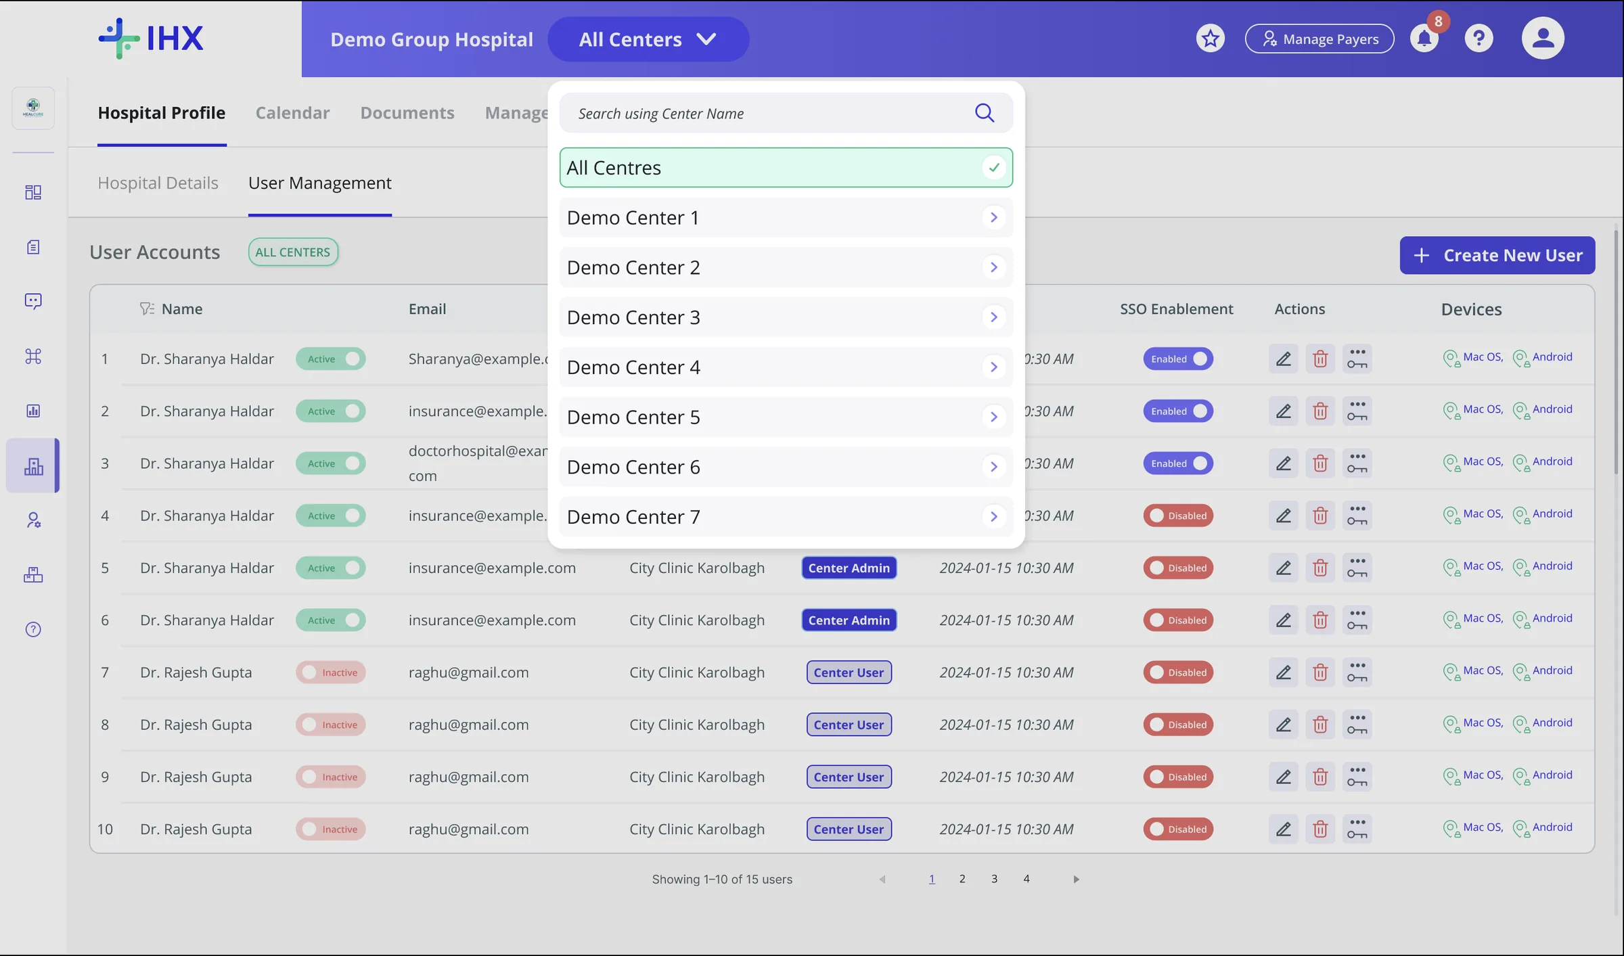Go to page 2 of users
The width and height of the screenshot is (1624, 956).
962,879
